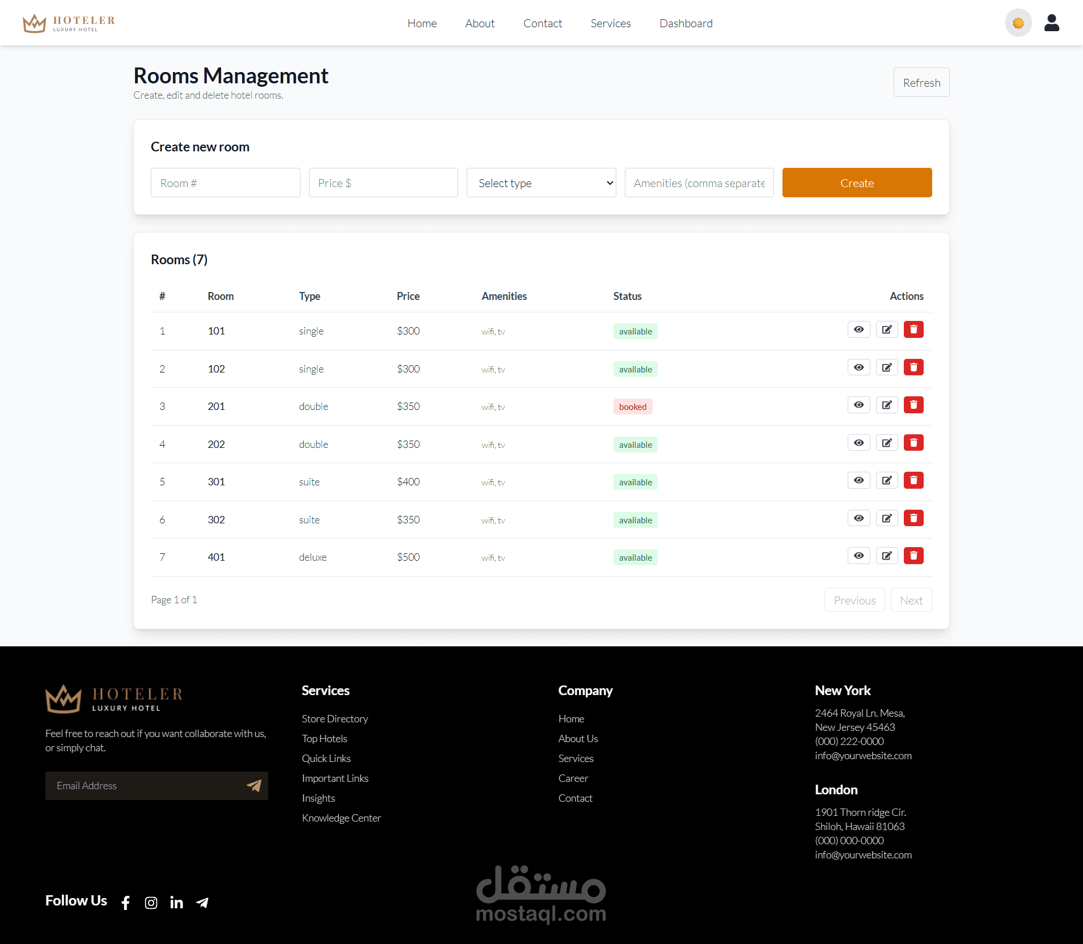Delete room 102
This screenshot has height=944, width=1083.
pyautogui.click(x=913, y=367)
